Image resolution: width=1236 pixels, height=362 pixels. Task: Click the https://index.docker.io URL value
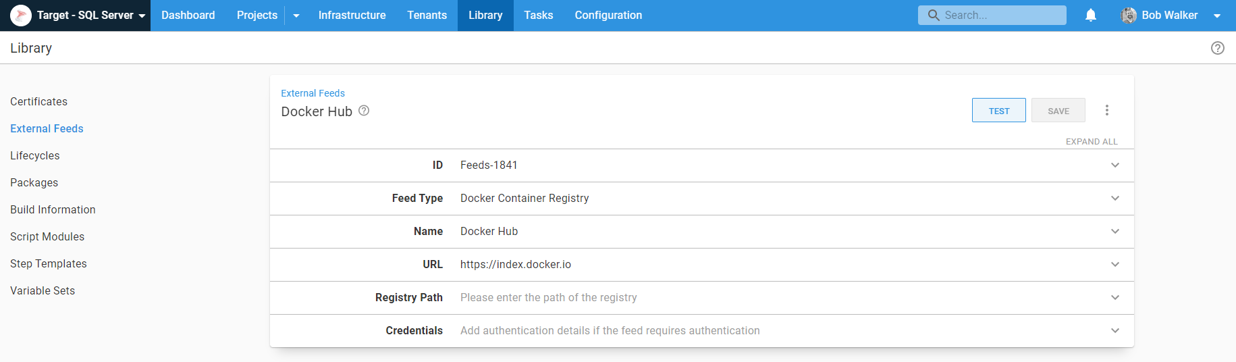516,264
